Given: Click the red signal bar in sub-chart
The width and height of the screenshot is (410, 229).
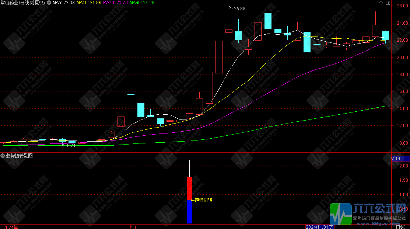Looking at the screenshot, I should 189,188.
